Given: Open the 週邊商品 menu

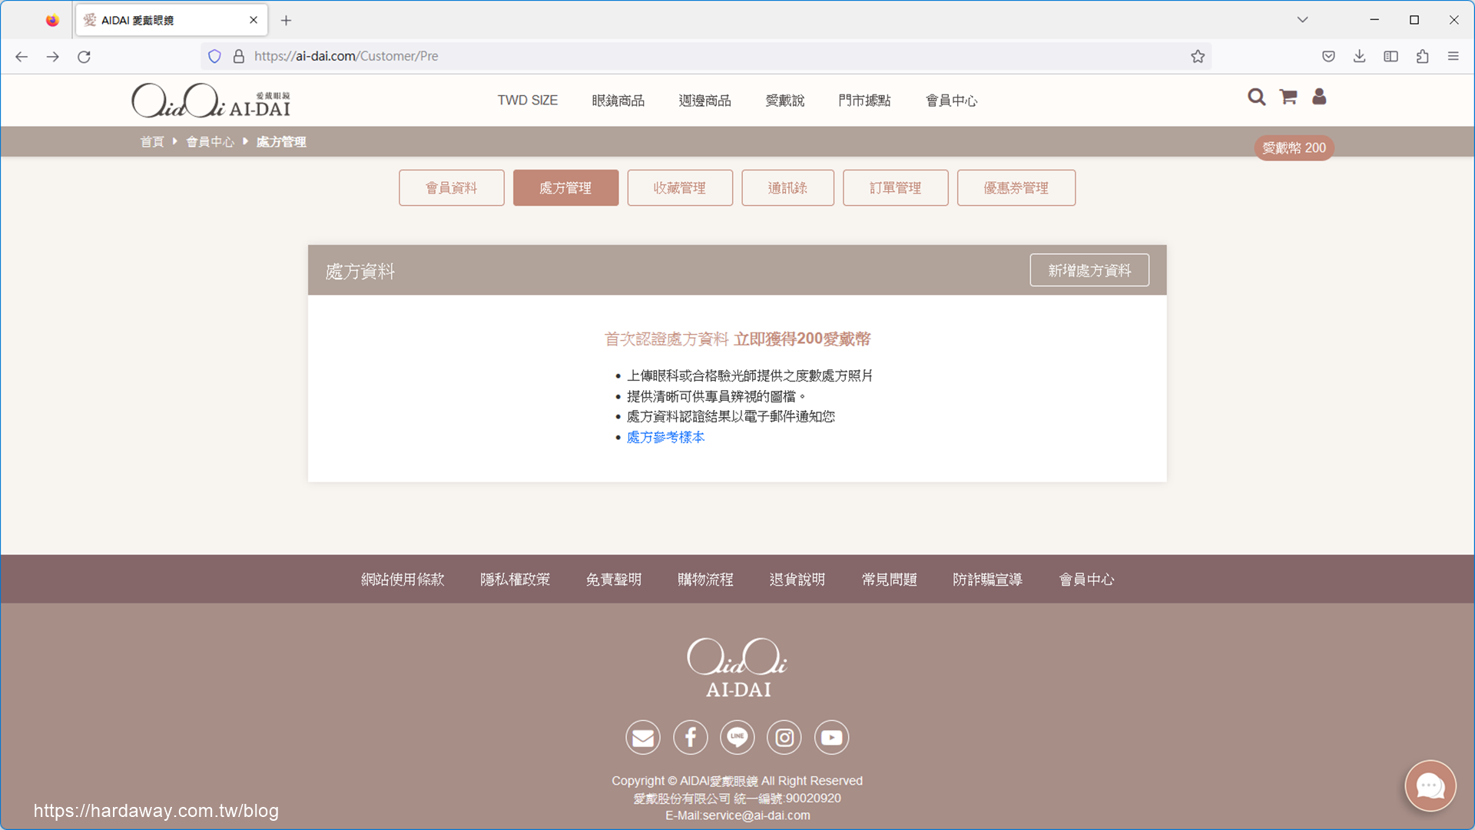Looking at the screenshot, I should (x=705, y=101).
